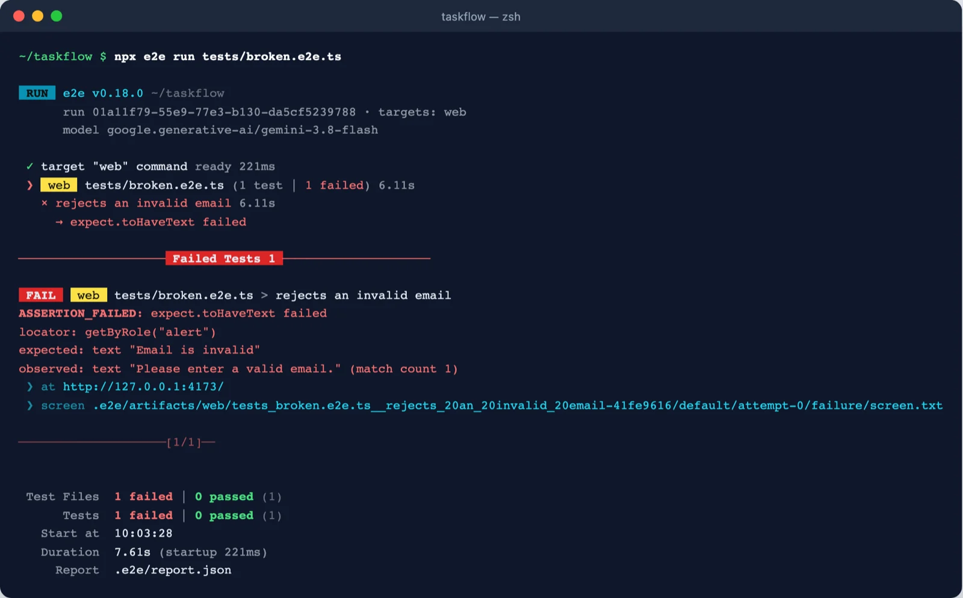This screenshot has width=963, height=598.
Task: Open the http://127.0.0.1:4173/ link
Action: pyautogui.click(x=143, y=387)
